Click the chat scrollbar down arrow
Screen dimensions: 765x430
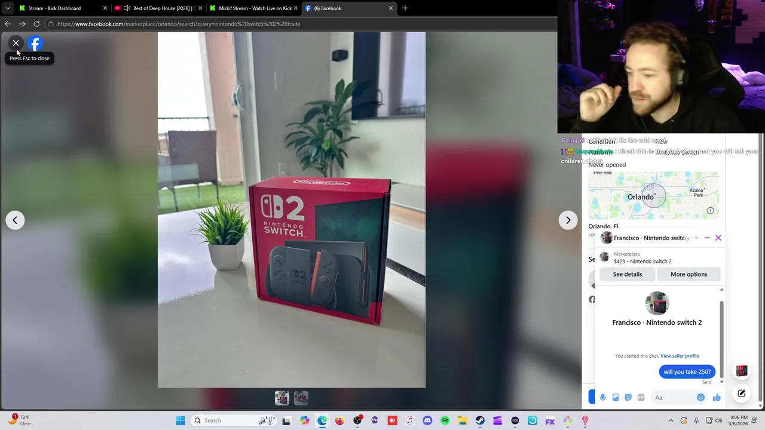coord(721,382)
